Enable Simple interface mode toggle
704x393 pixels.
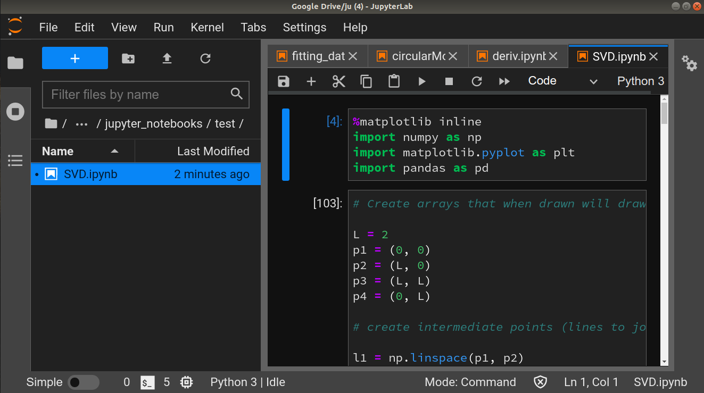pos(84,382)
